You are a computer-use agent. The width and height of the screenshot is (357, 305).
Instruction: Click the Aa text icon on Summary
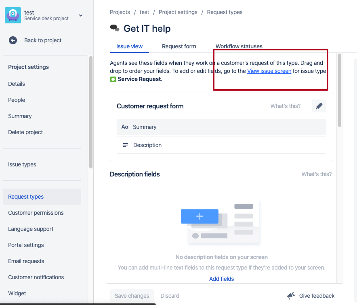pyautogui.click(x=125, y=127)
